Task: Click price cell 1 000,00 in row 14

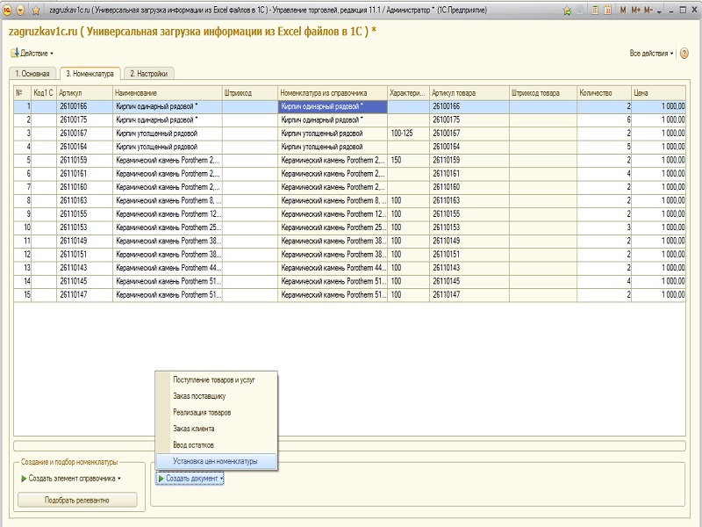Action: pos(659,281)
